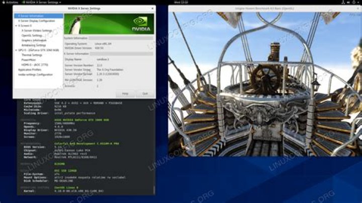This screenshot has width=362, height=203.
Task: Click the Help button in NVIDIA settings
Action: tap(125, 93)
